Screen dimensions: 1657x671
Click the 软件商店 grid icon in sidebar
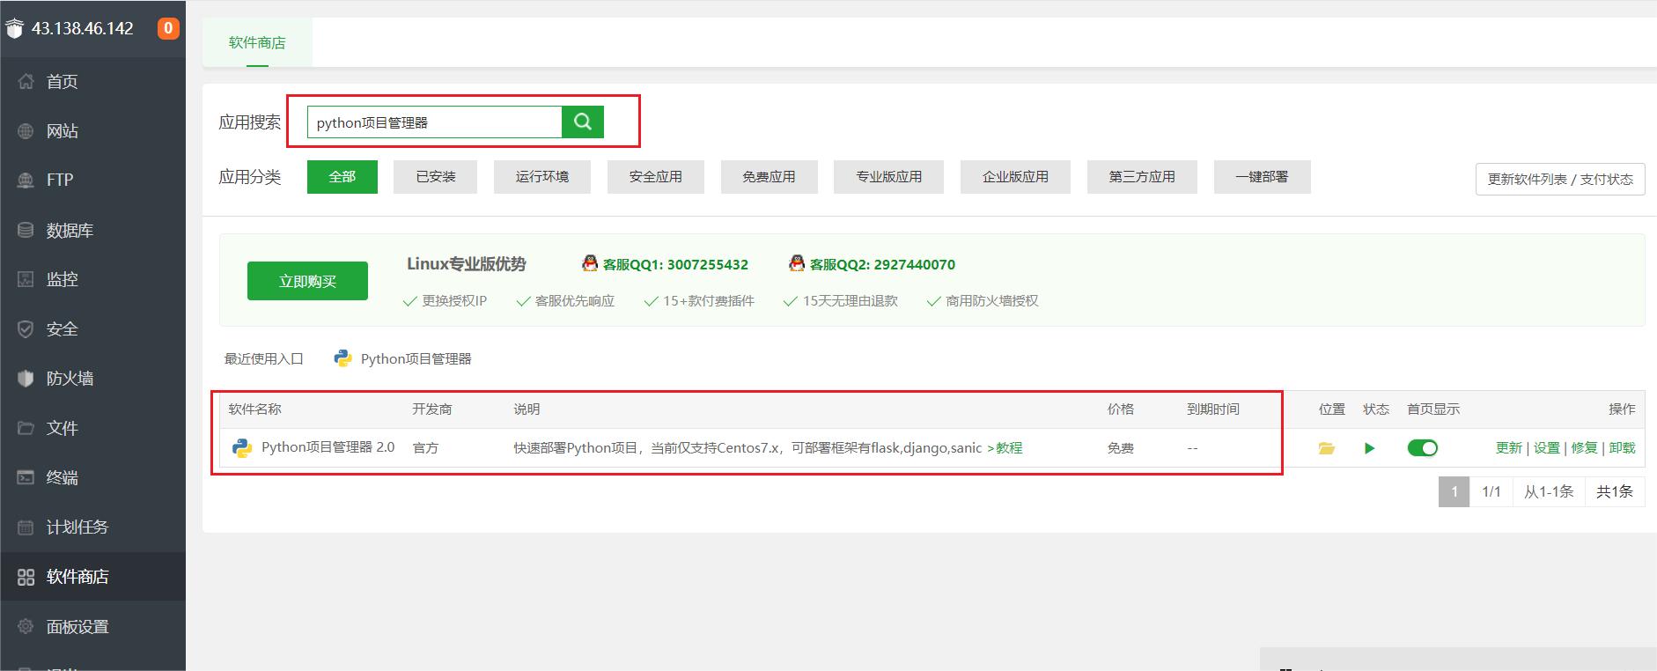click(26, 577)
